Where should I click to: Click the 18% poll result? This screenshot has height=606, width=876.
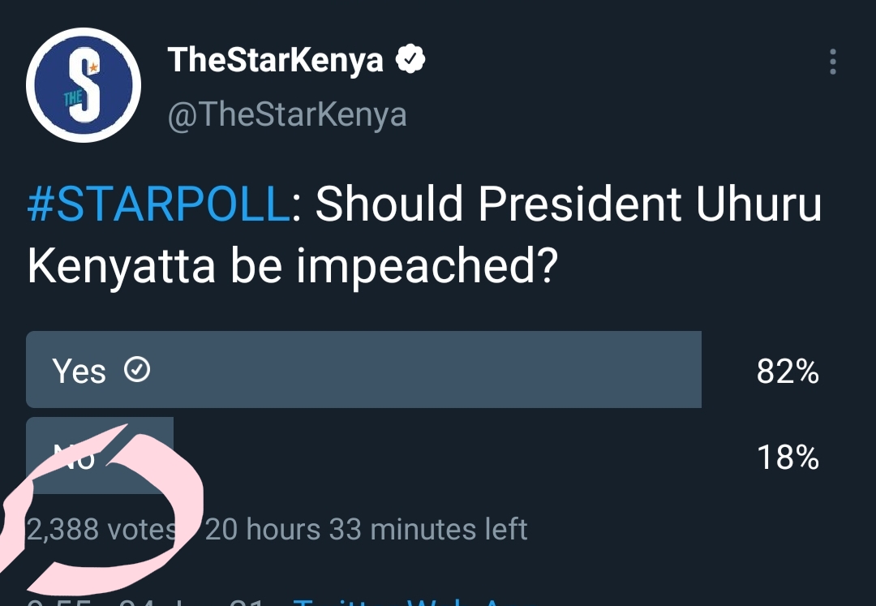pyautogui.click(x=788, y=458)
